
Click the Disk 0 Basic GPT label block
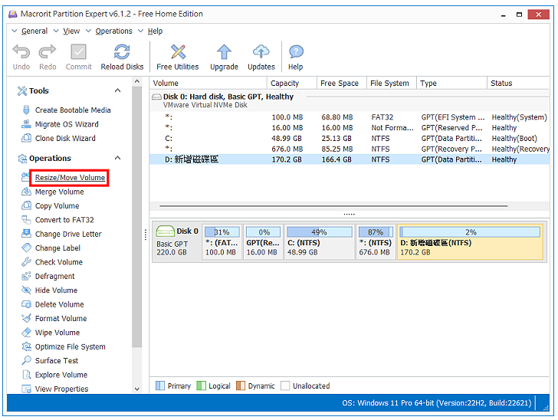(177, 241)
